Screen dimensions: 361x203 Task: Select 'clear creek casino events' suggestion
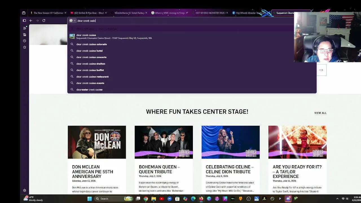pos(192,83)
